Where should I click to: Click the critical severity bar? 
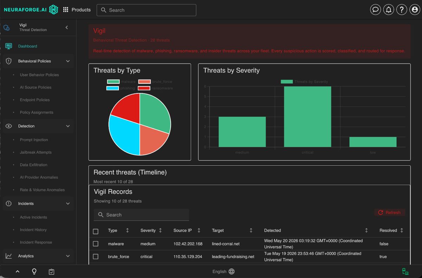(308, 117)
